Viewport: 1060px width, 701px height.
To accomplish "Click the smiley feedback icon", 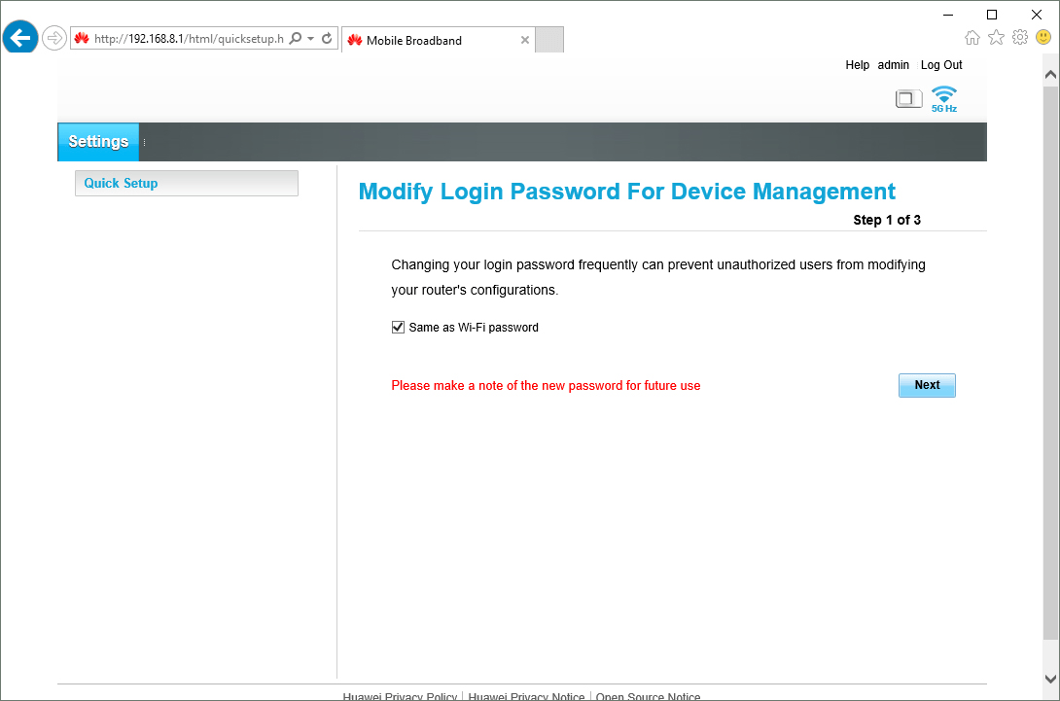I will pyautogui.click(x=1043, y=38).
